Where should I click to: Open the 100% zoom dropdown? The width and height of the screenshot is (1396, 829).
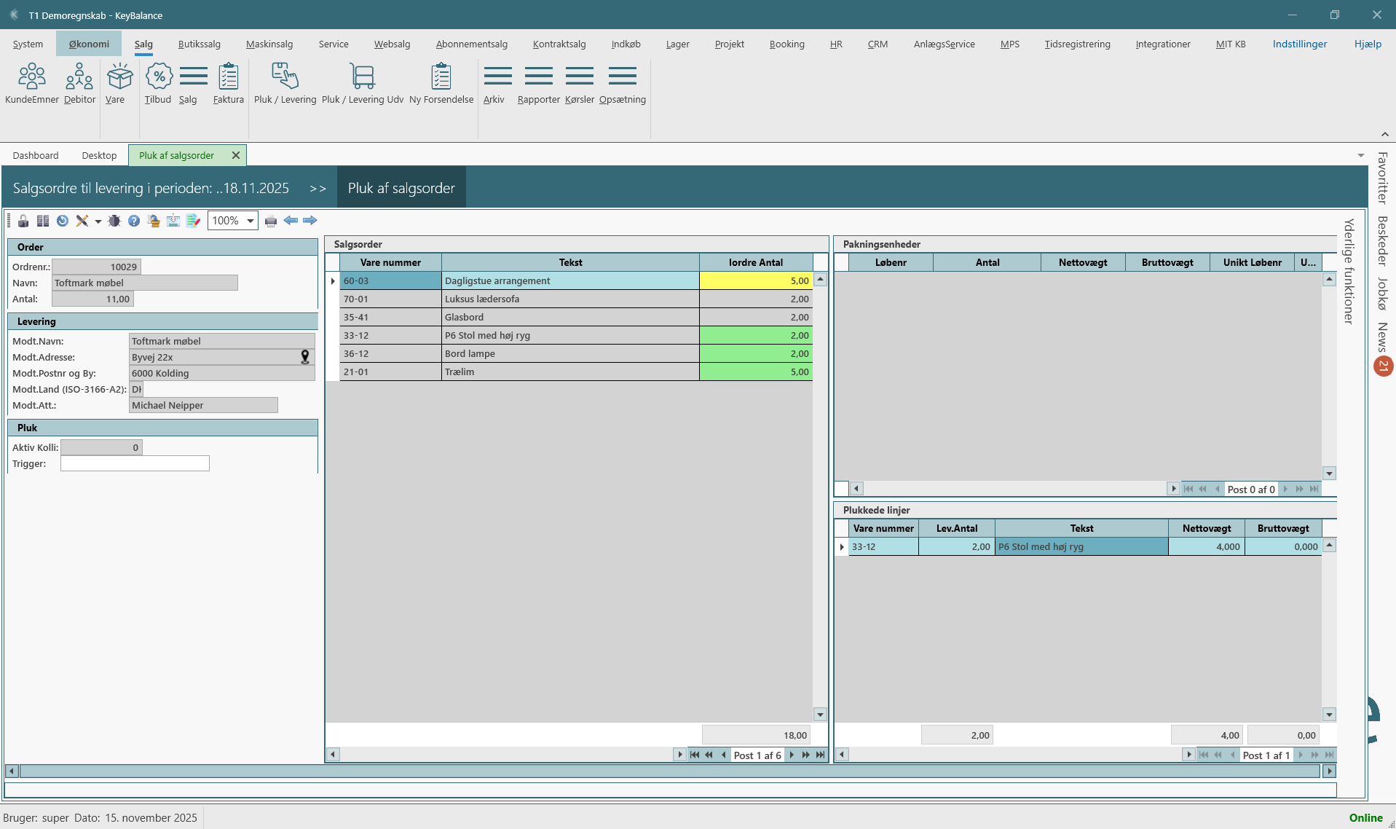[250, 221]
